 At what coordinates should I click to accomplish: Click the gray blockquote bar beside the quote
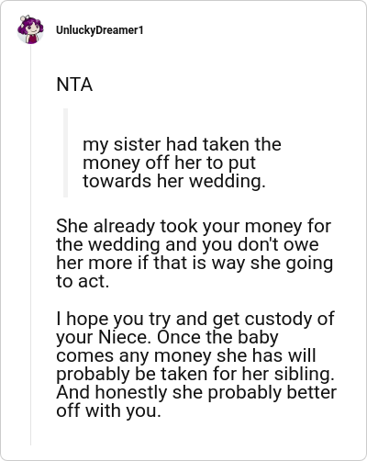tap(65, 152)
